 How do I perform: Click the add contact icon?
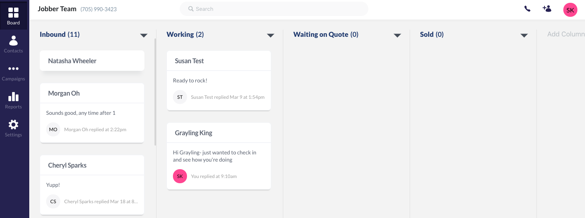pos(546,8)
